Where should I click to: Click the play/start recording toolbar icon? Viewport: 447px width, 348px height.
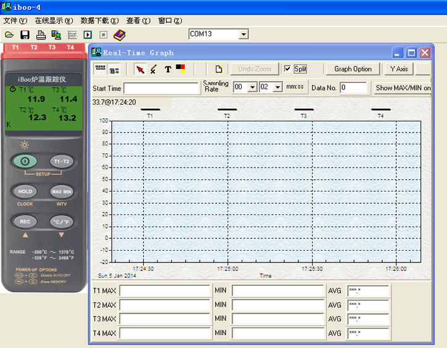pyautogui.click(x=88, y=34)
